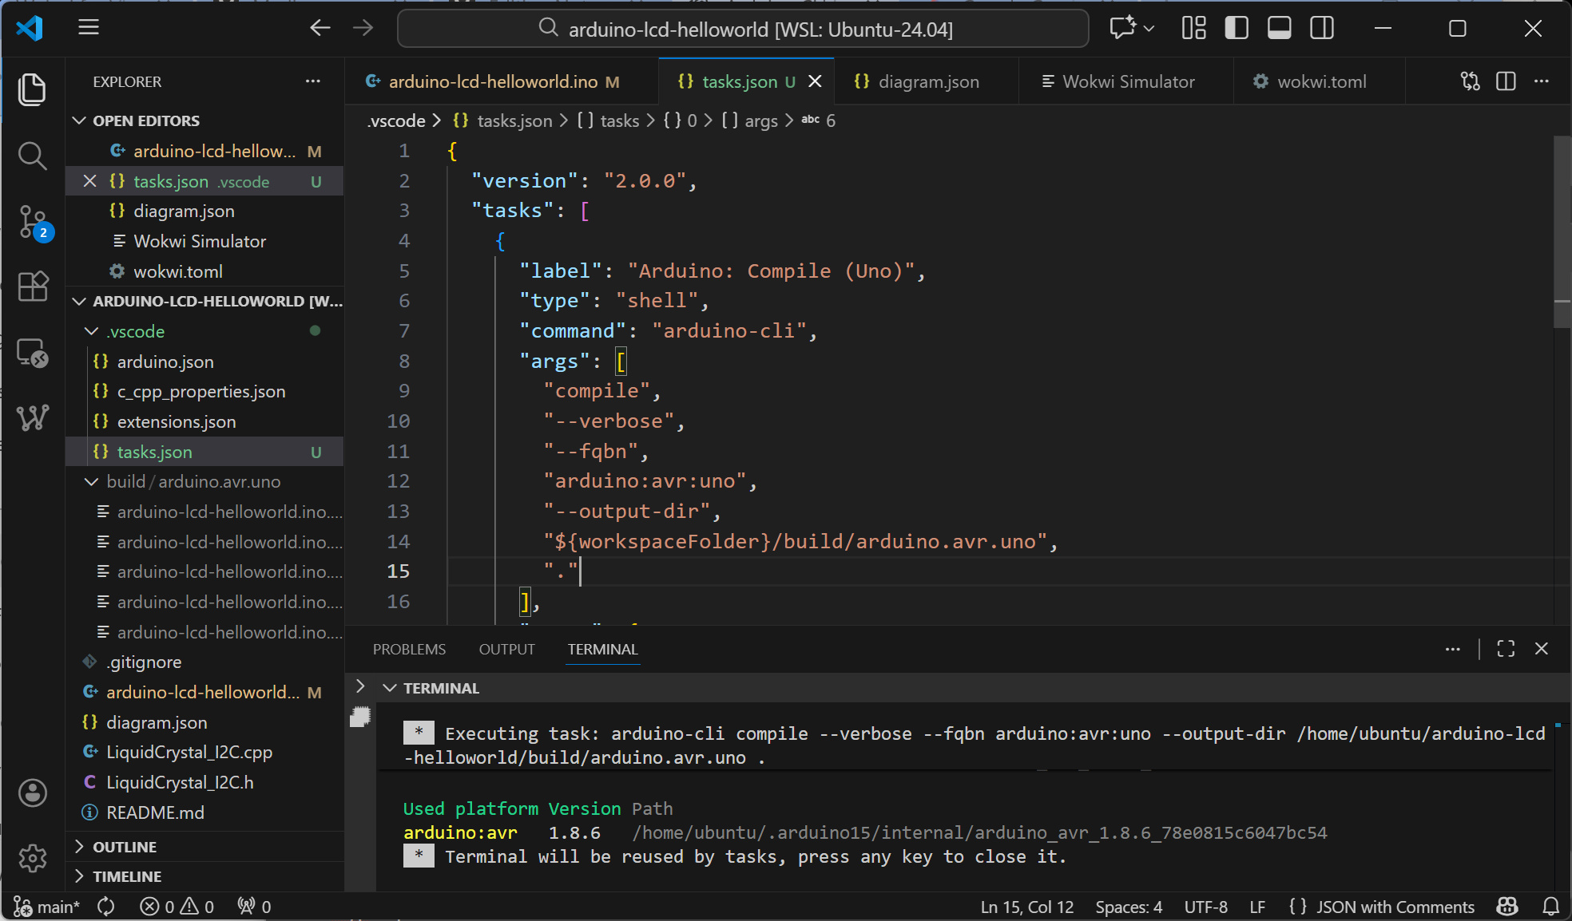Click JSON with Comments language mode
The height and width of the screenshot is (921, 1572).
[1394, 907]
